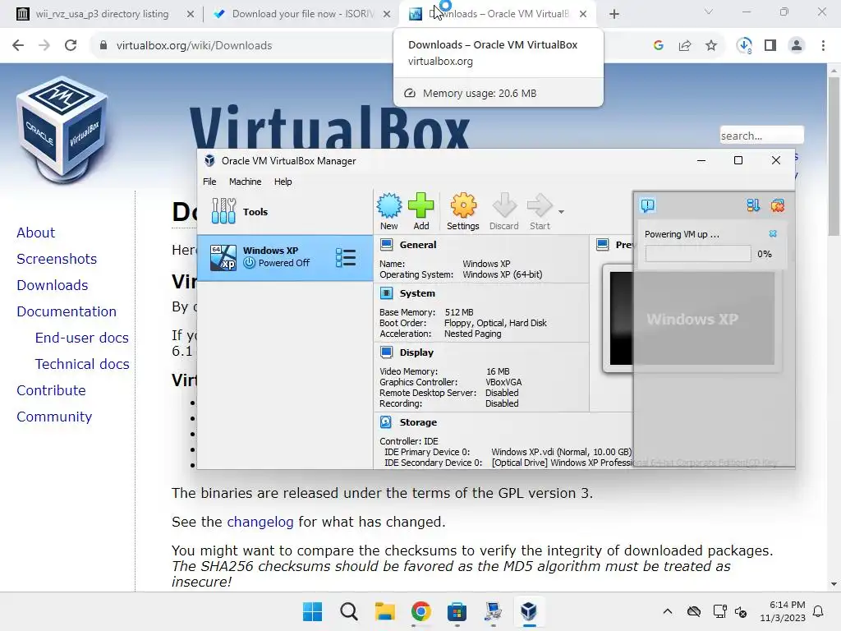Click the General section header
Screen dimensions: 841x631
pyautogui.click(x=418, y=245)
